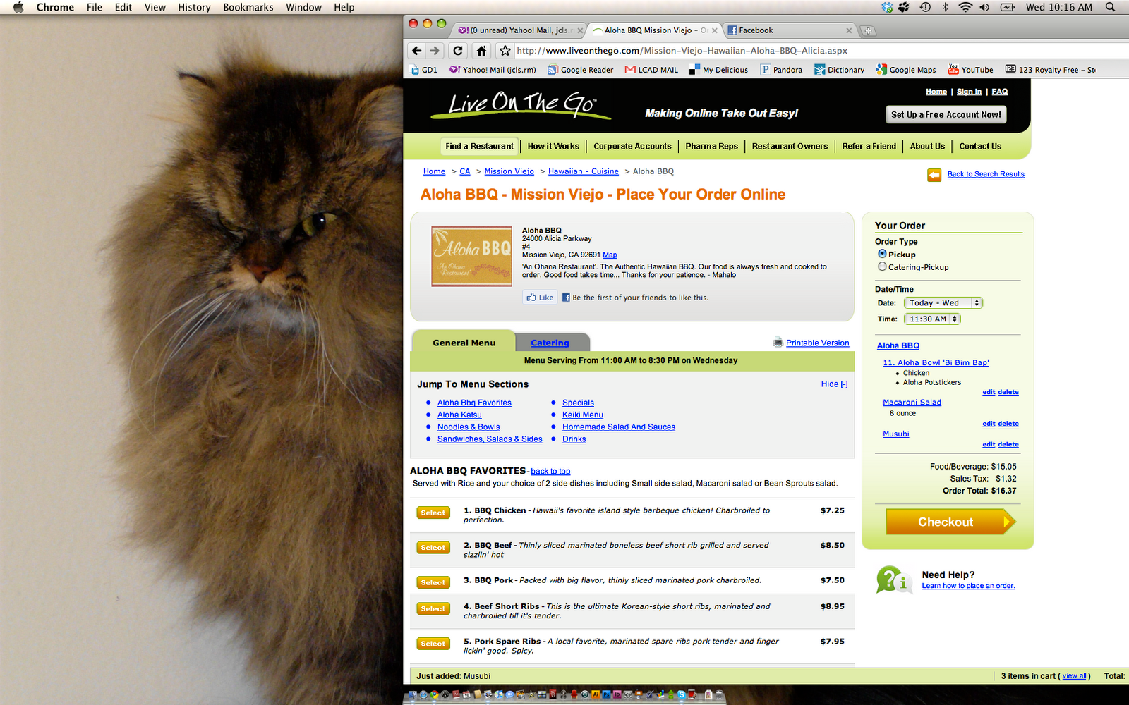Go back using the browser back arrow
1129x705 pixels.
point(416,51)
